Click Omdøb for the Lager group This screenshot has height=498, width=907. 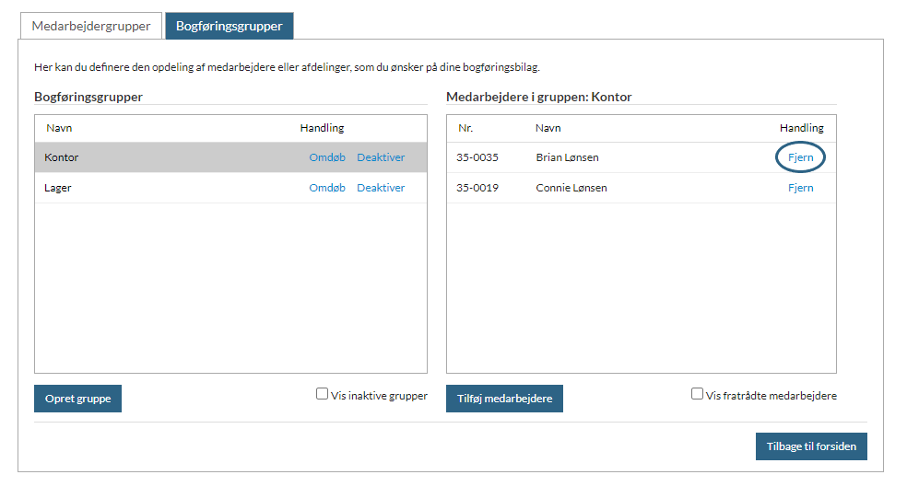(x=327, y=188)
